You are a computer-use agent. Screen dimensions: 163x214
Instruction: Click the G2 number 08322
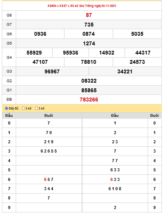click(x=89, y=81)
